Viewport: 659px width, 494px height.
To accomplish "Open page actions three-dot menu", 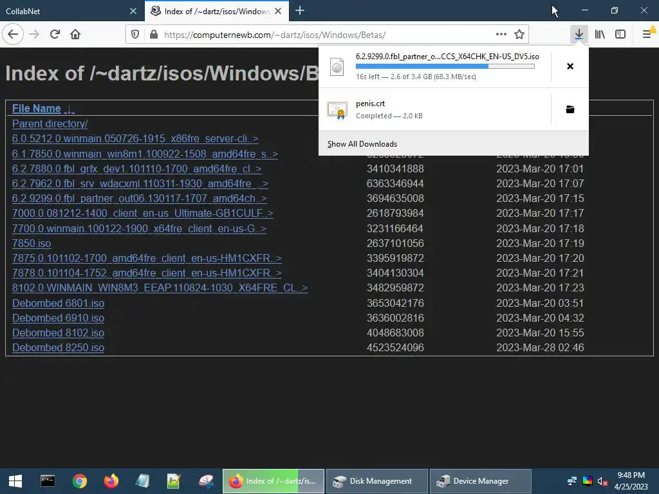I will (501, 35).
